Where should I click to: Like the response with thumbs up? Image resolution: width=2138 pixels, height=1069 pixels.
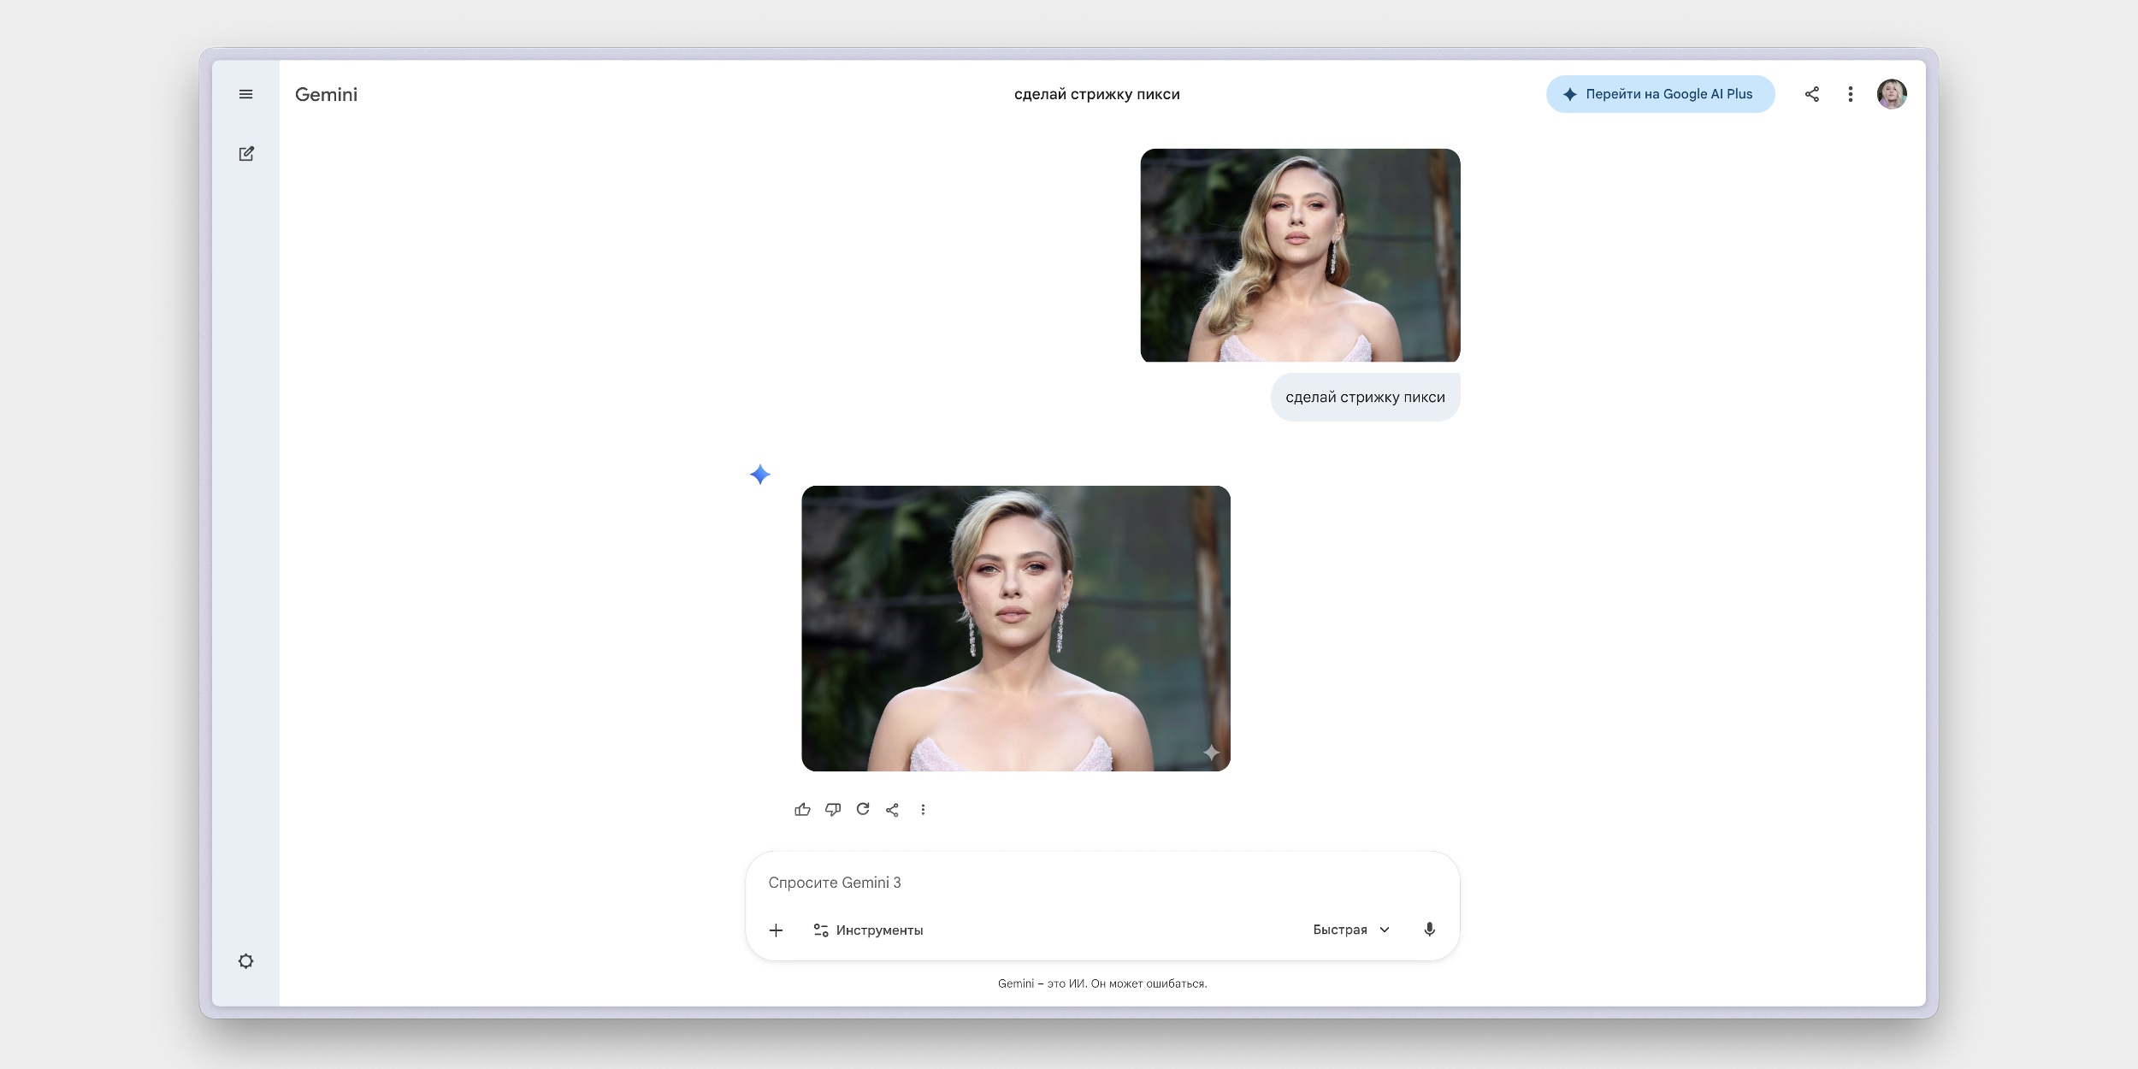802,809
